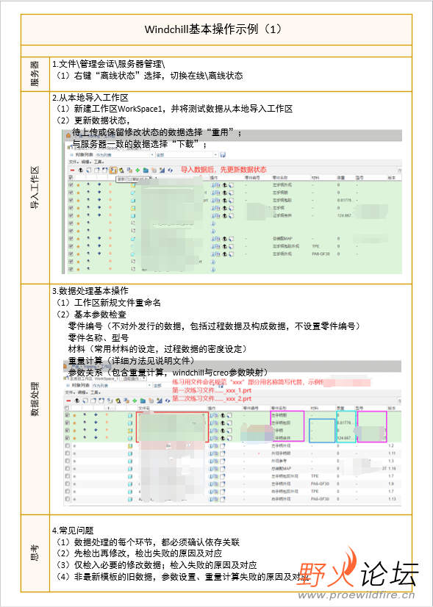Select 外观参考 name cell in data-processing screenshot
The image size is (433, 607).
pos(279,461)
